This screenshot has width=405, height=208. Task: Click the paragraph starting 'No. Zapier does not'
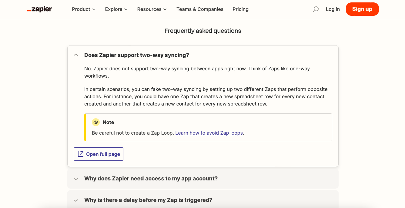(x=197, y=72)
